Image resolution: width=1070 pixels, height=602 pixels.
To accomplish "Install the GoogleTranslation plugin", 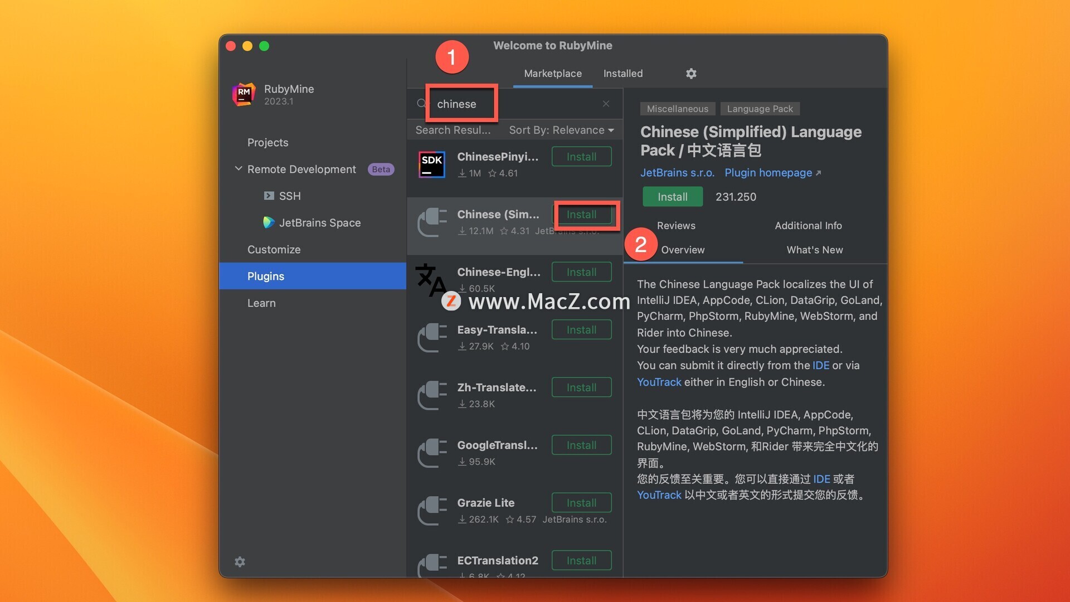I will click(x=581, y=445).
